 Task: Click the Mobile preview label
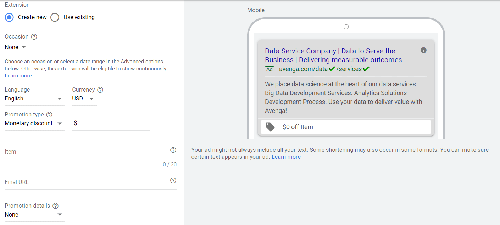(x=256, y=10)
